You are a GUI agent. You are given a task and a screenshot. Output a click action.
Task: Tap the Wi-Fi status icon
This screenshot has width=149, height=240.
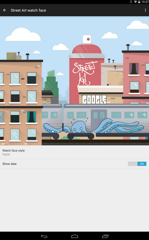click(x=135, y=2)
